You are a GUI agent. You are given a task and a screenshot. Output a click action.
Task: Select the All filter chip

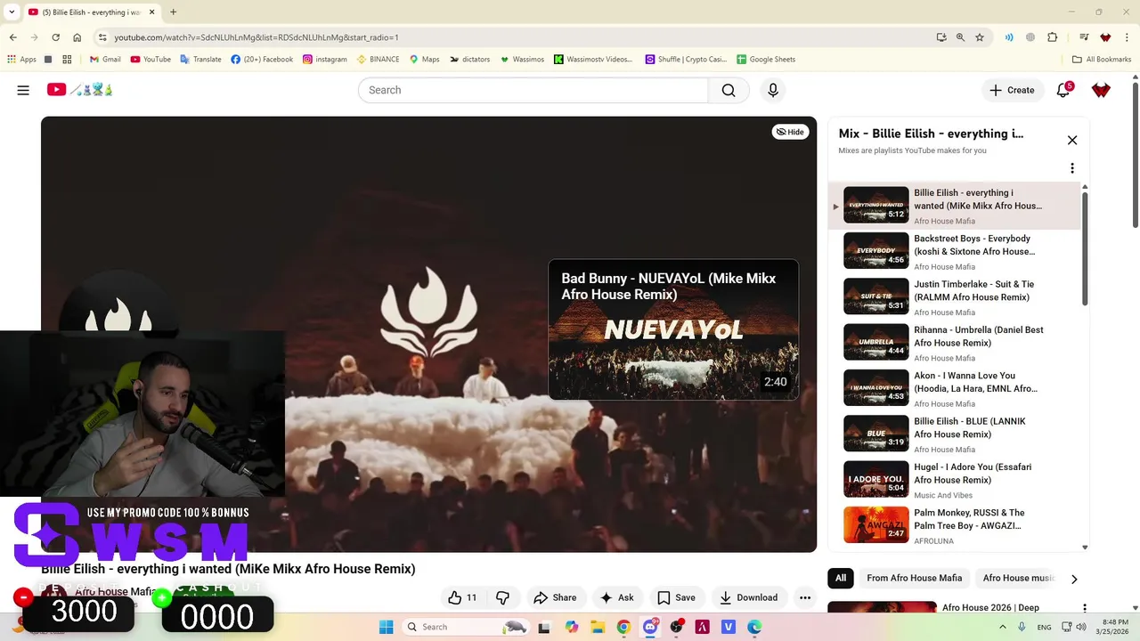[840, 578]
